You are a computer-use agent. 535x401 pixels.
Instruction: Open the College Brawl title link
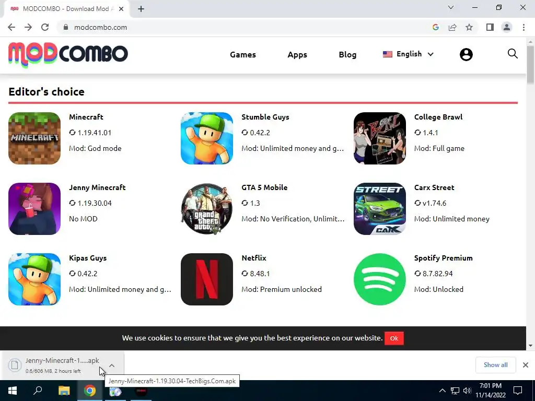click(438, 117)
